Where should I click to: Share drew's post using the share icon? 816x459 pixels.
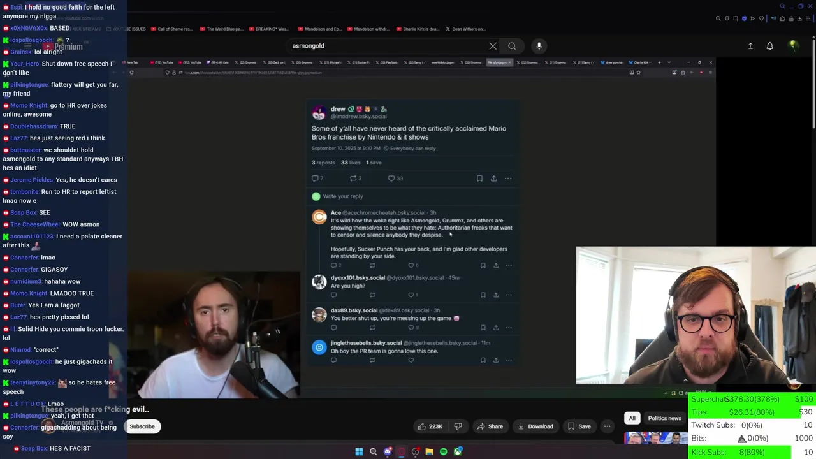(x=493, y=178)
